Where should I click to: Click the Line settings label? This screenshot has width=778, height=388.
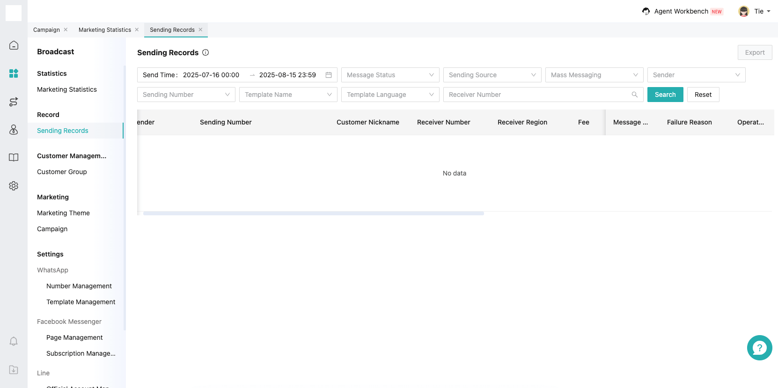tap(43, 373)
